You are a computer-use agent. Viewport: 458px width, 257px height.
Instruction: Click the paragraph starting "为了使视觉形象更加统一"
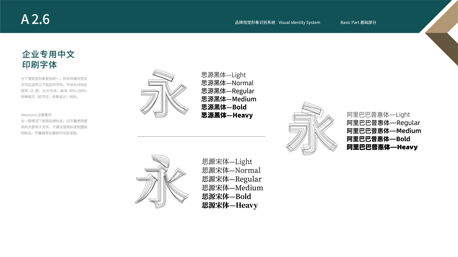pyautogui.click(x=54, y=88)
